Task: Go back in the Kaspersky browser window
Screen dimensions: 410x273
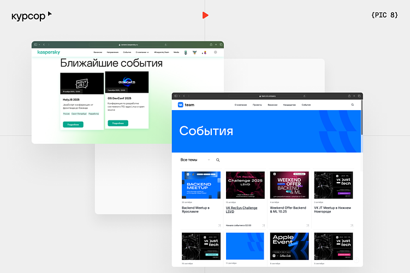Action: pos(44,45)
